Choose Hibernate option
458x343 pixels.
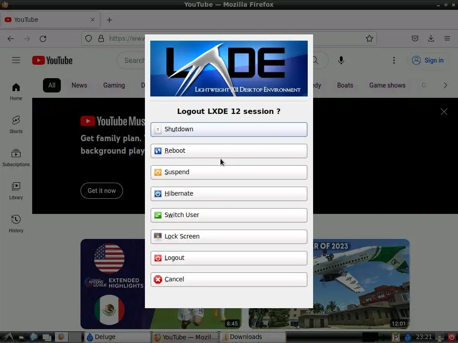click(229, 194)
